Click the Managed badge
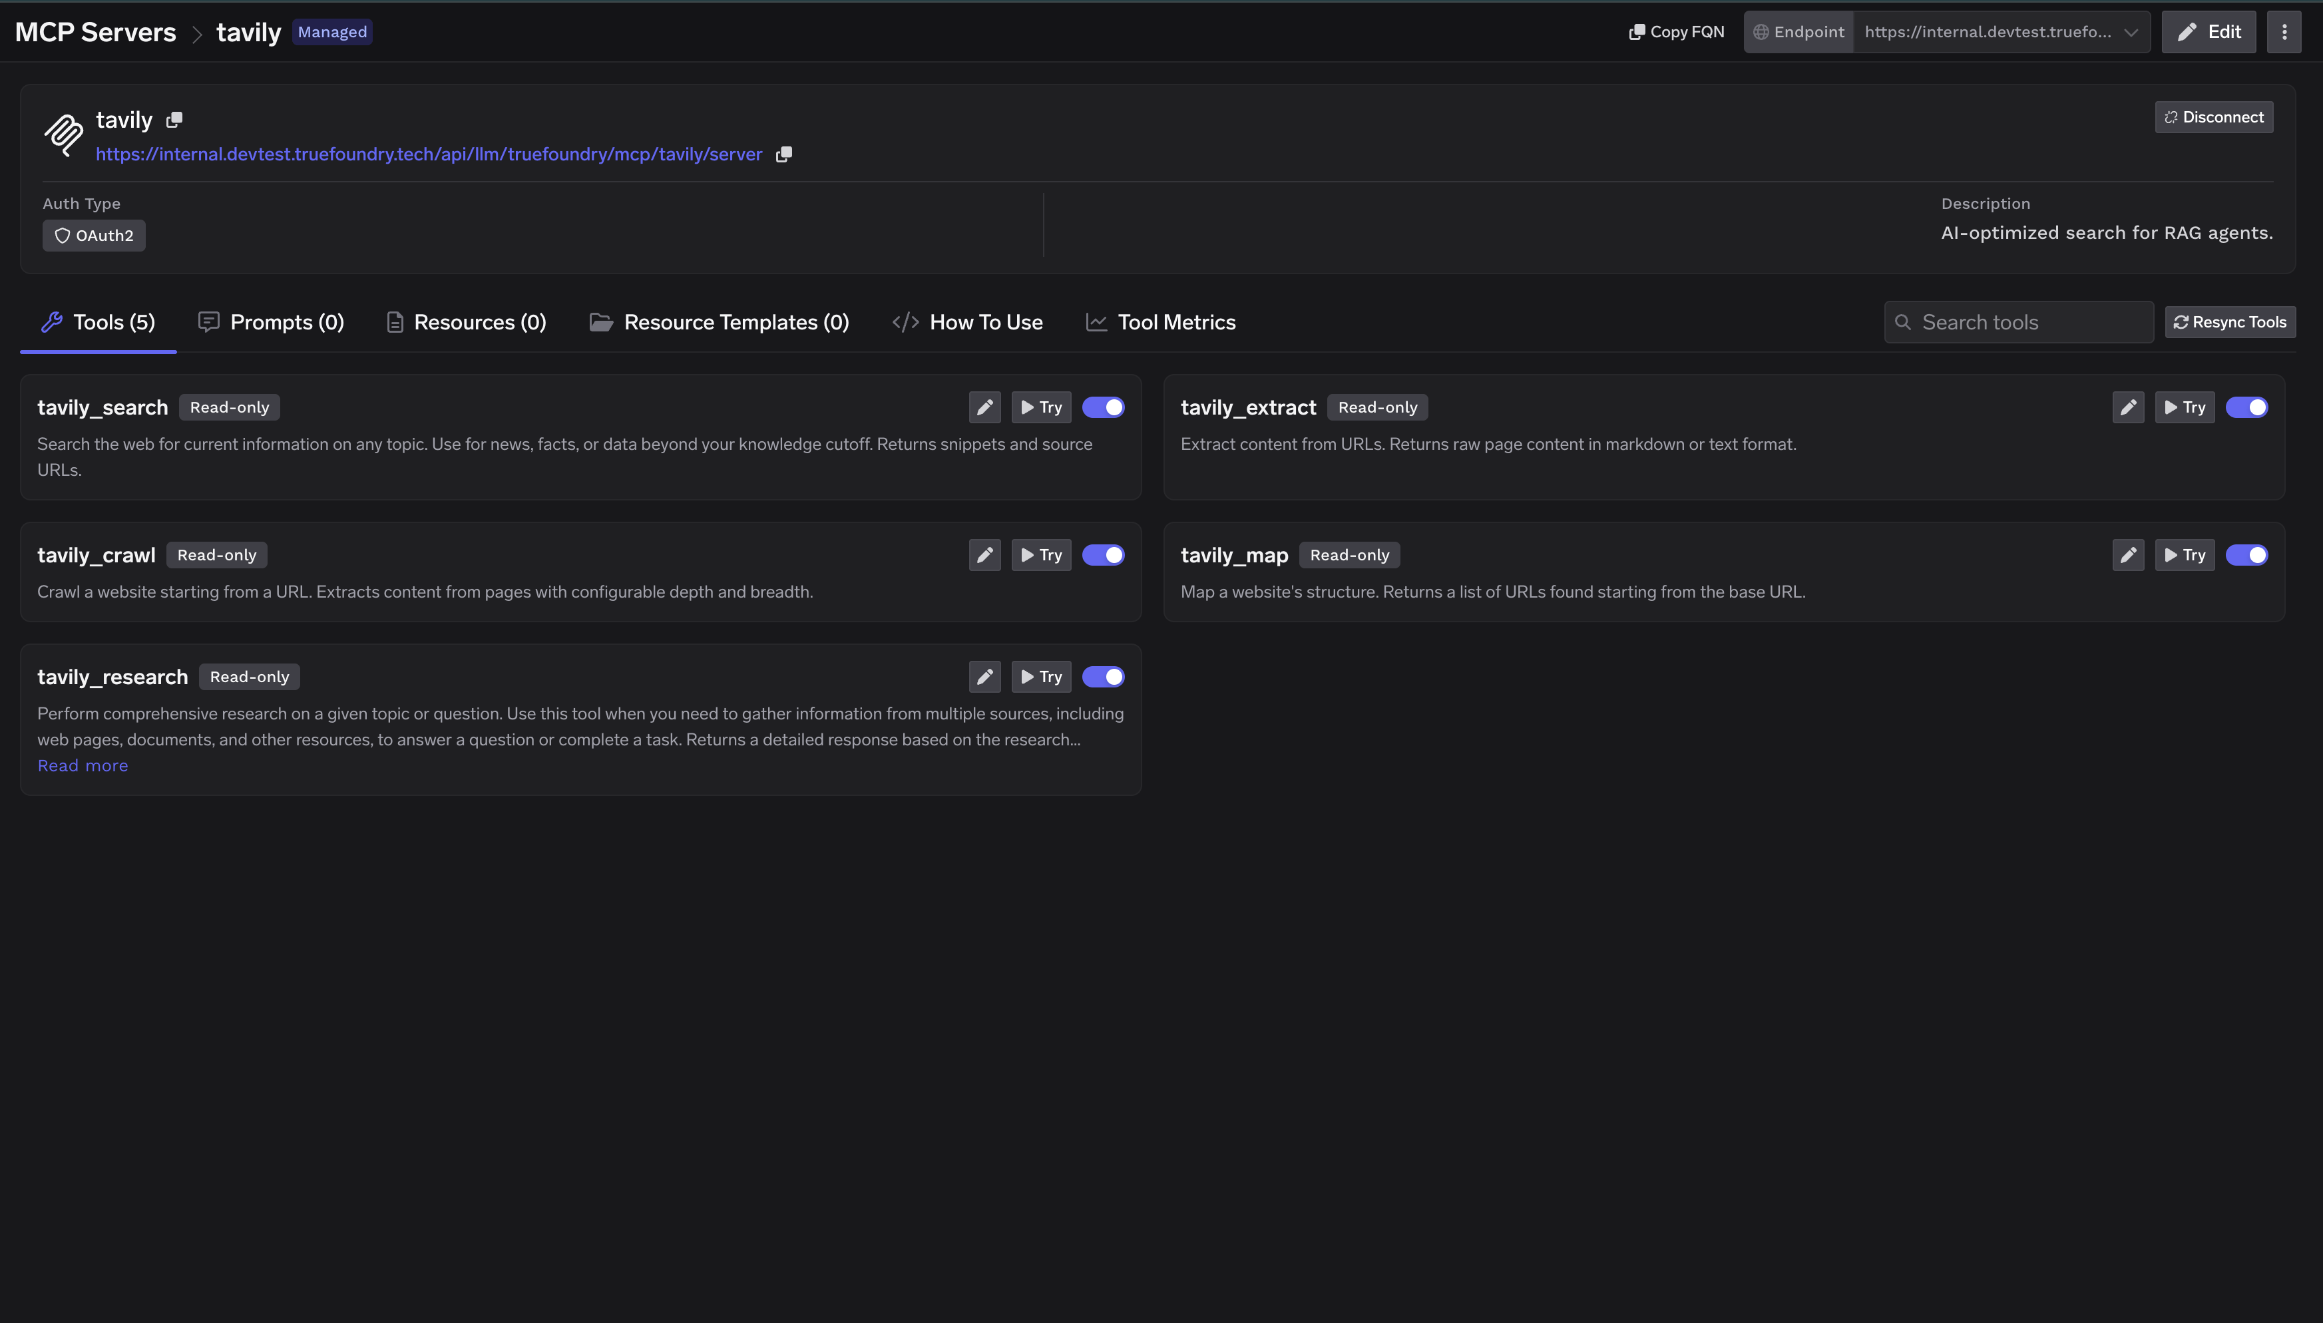The width and height of the screenshot is (2323, 1323). tap(333, 32)
